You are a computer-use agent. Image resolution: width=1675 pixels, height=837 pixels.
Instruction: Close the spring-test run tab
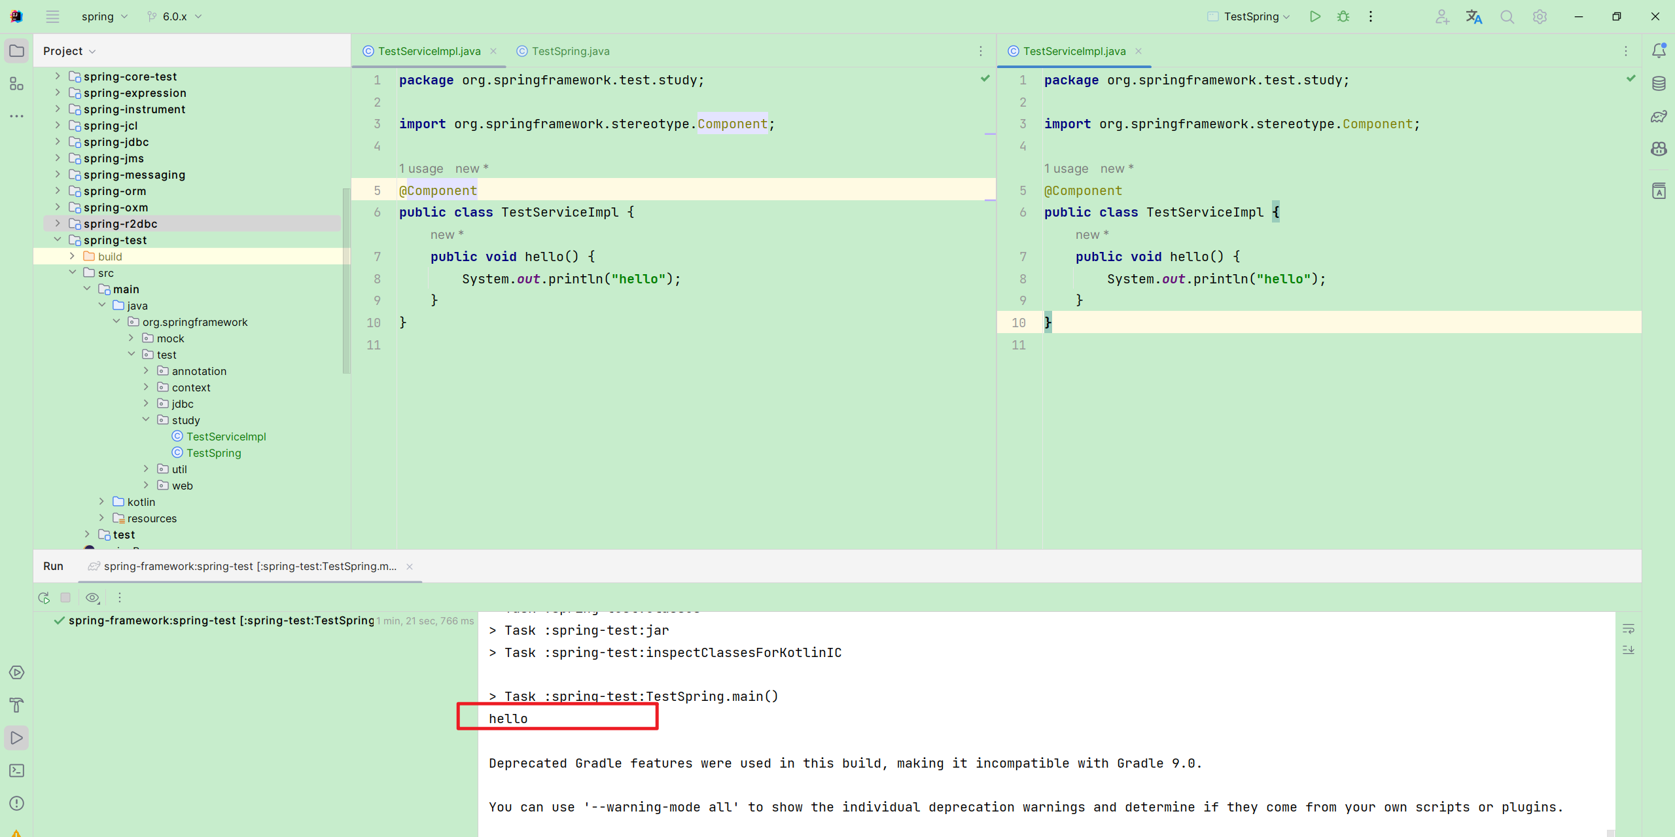click(x=410, y=567)
